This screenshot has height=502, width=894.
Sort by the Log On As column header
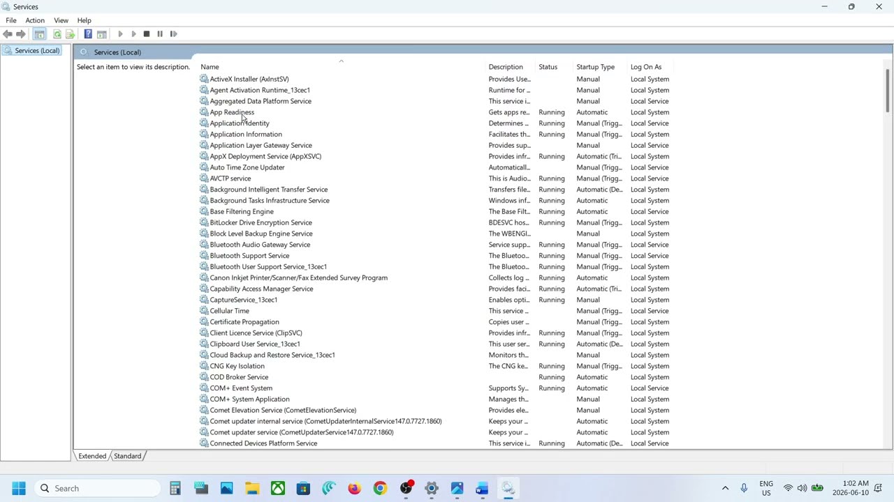[652, 67]
